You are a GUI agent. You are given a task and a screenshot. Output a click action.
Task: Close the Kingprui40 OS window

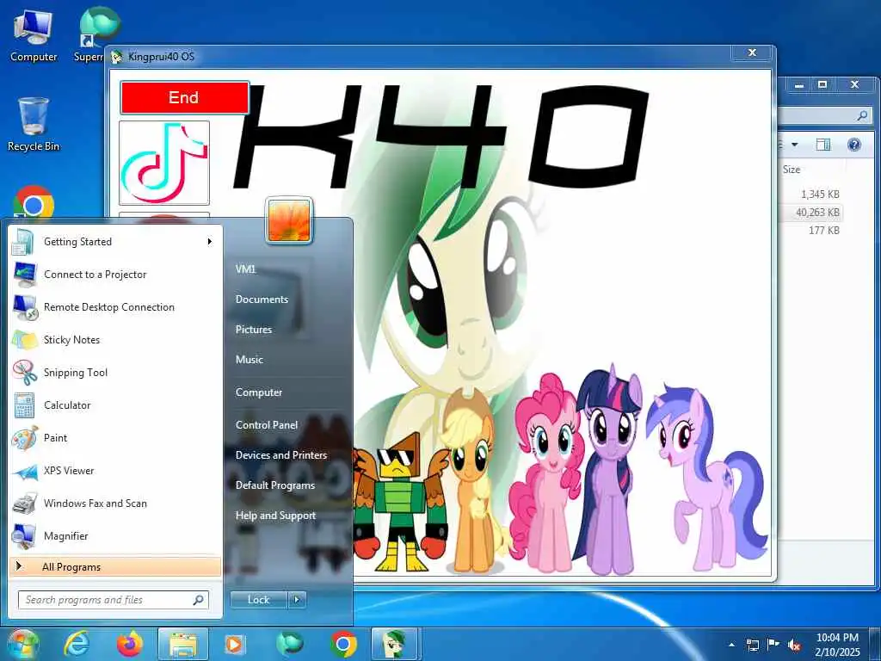[x=752, y=53]
